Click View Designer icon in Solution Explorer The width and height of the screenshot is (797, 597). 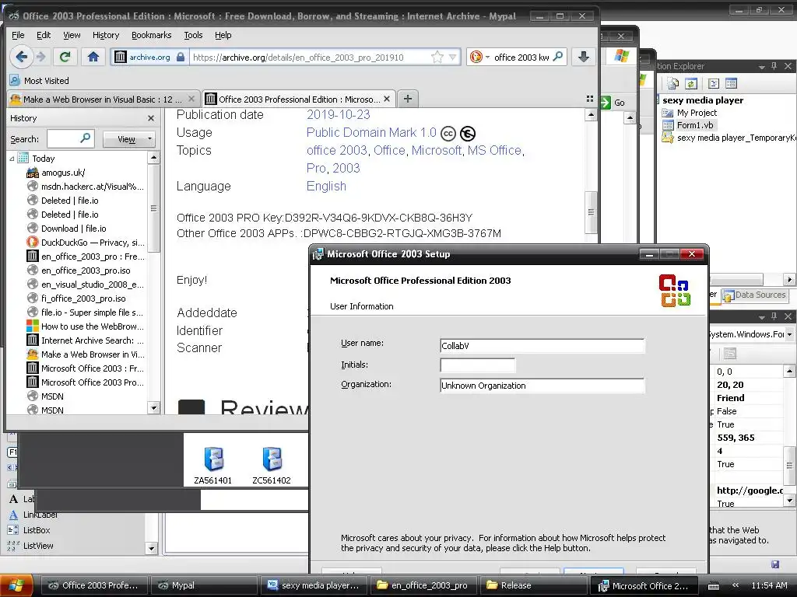pos(731,83)
